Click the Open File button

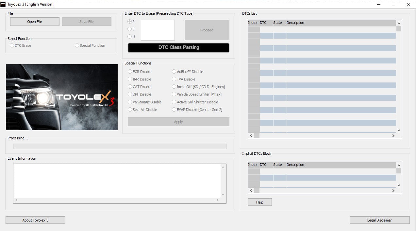click(x=35, y=22)
